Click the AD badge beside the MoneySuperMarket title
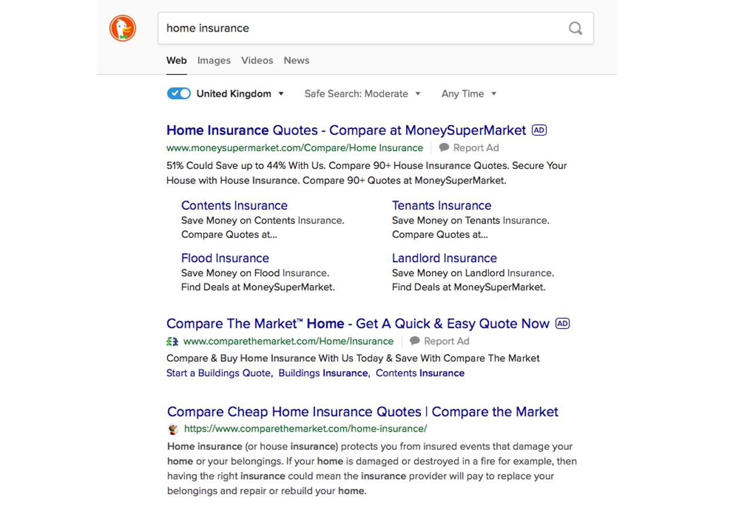732x506 pixels. (539, 130)
